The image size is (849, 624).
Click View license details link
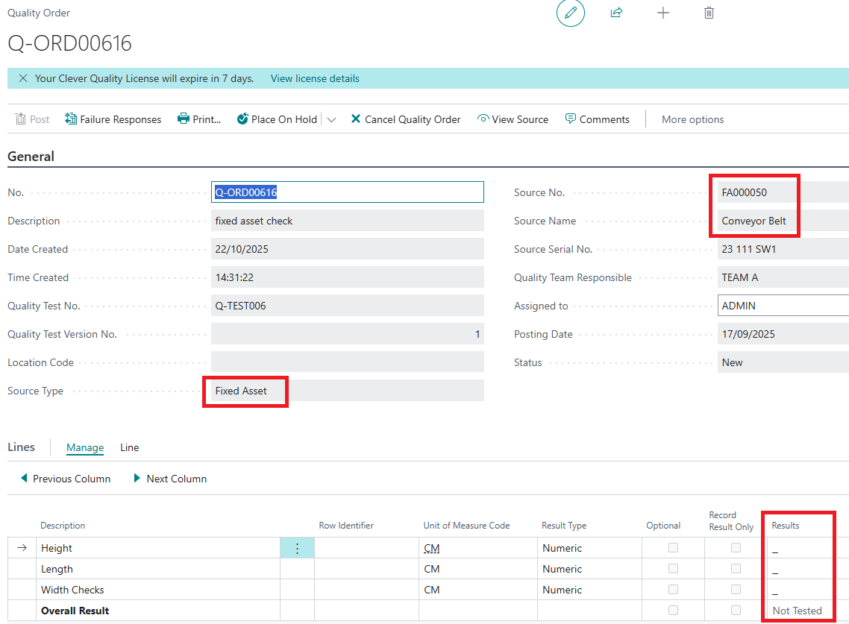315,78
